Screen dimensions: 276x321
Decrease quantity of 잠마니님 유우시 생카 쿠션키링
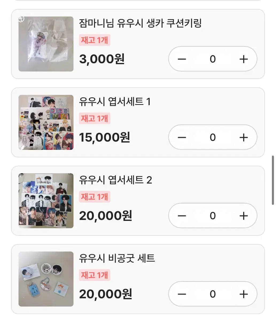point(182,59)
